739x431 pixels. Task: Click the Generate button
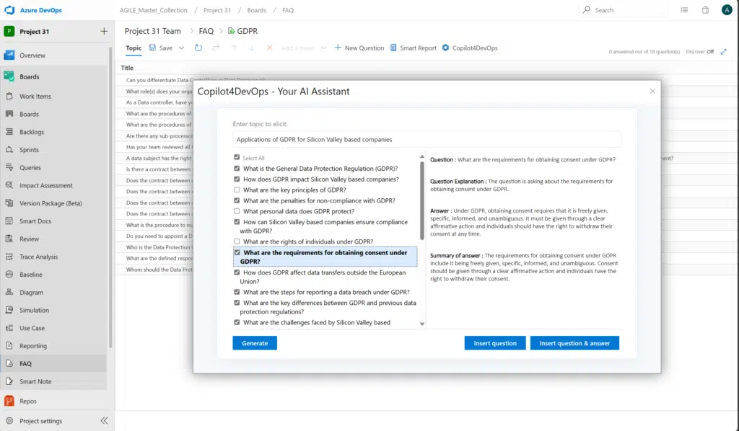pos(255,343)
